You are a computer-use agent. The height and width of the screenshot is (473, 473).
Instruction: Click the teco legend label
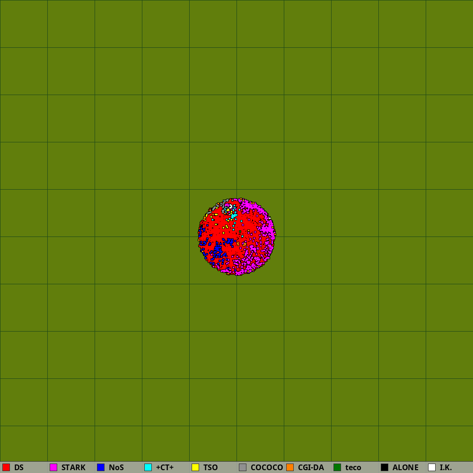(x=353, y=467)
